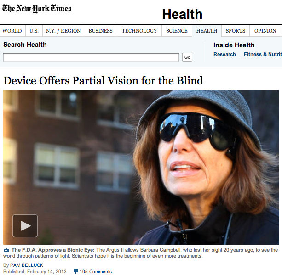Image resolution: width=282 pixels, height=275 pixels.
Task: Open The New York Times logo homepage
Action: (37, 9)
